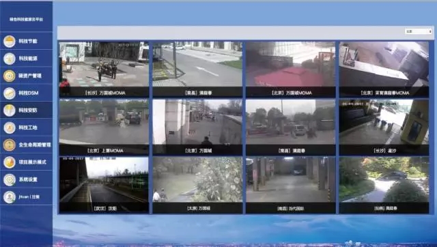Click the 科技工地 sidebar icon
Image resolution: width=437 pixels, height=247 pixels.
point(9,128)
